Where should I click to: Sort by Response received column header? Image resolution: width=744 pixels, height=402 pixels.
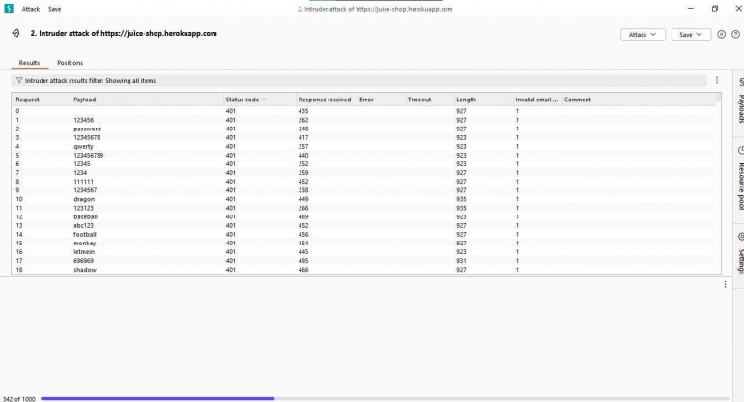pos(327,100)
